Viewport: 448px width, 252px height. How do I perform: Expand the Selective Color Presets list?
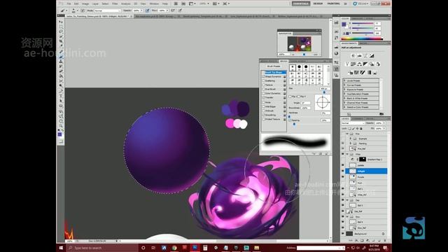[x=344, y=107]
